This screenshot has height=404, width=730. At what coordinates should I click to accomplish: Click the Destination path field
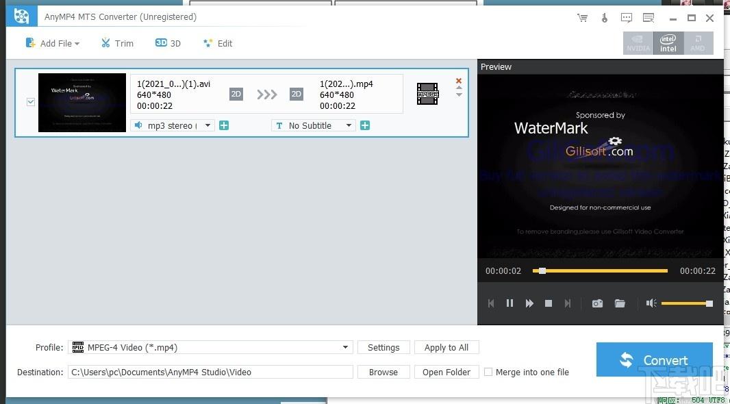click(210, 372)
